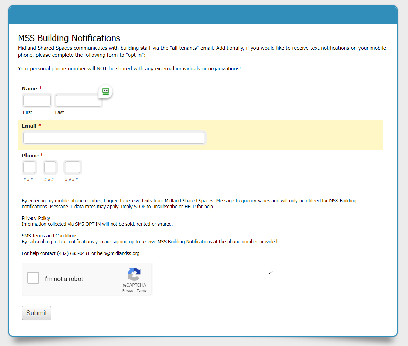The image size is (408, 346).
Task: Click the 'Last' sub-label under Name
Action: point(60,112)
